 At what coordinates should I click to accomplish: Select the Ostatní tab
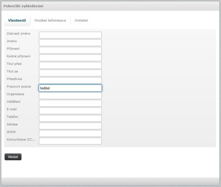click(x=81, y=20)
